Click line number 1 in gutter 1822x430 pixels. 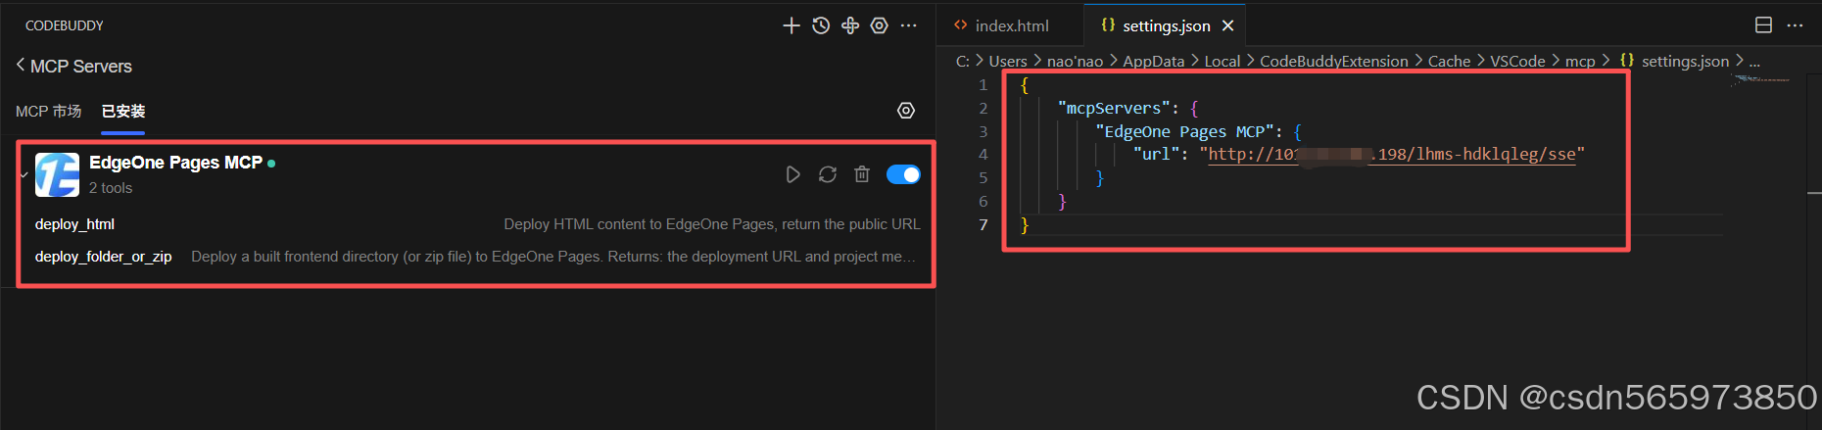pos(983,85)
